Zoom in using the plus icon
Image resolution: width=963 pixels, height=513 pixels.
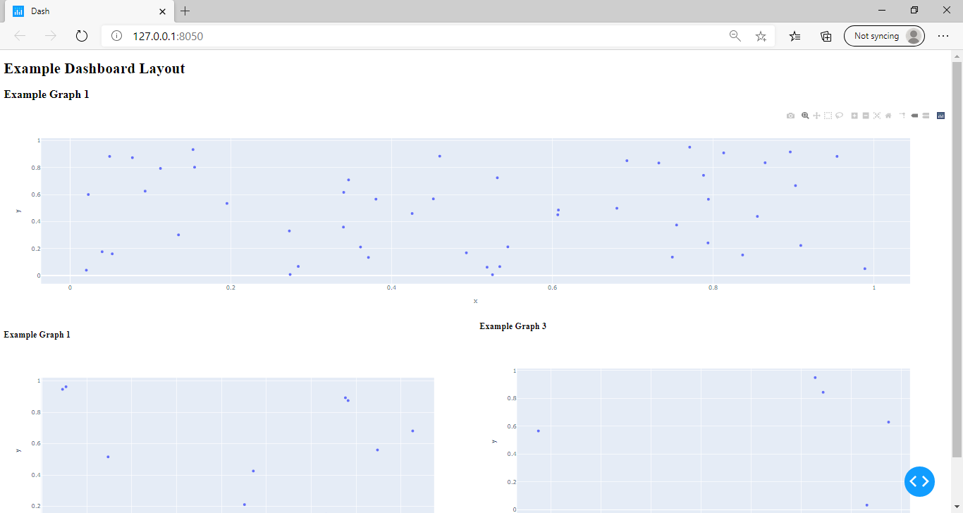pos(854,116)
